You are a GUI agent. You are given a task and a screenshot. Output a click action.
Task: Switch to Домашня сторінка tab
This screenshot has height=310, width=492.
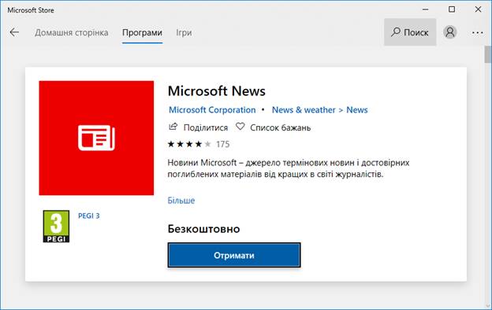click(x=72, y=32)
